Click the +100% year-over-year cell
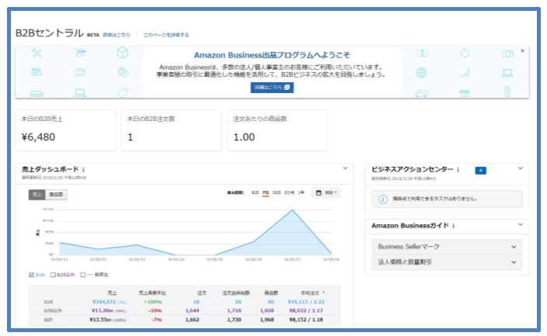Screen dimensions: 547x336 point(153,302)
